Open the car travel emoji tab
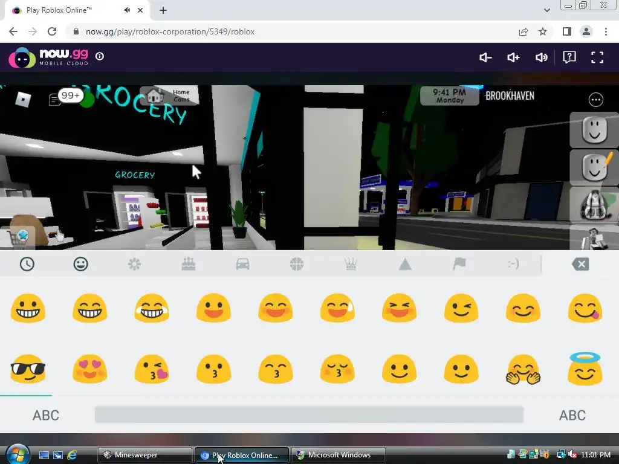Viewport: 619px width, 464px height. pyautogui.click(x=242, y=264)
